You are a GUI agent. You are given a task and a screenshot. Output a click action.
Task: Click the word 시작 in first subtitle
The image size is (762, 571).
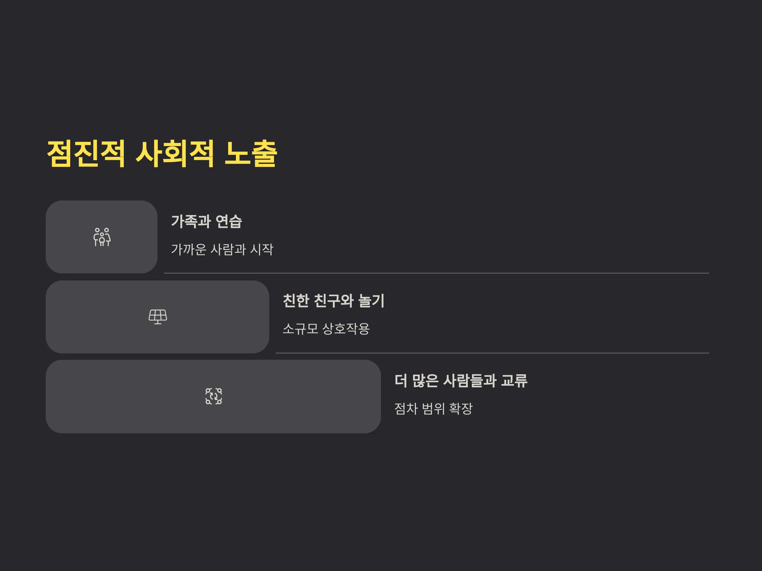pos(262,249)
